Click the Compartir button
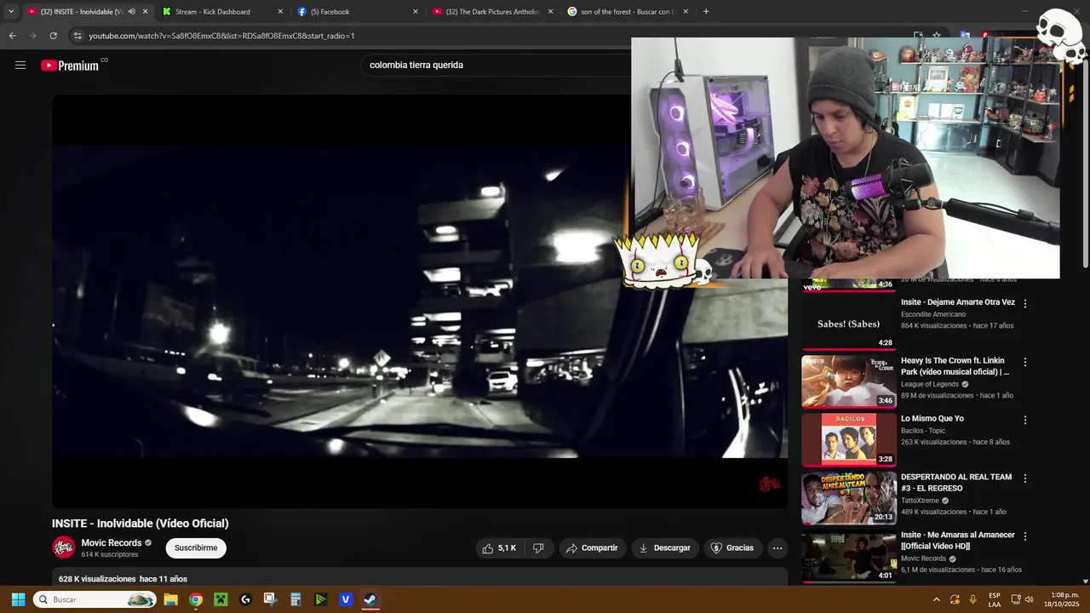 (x=593, y=548)
